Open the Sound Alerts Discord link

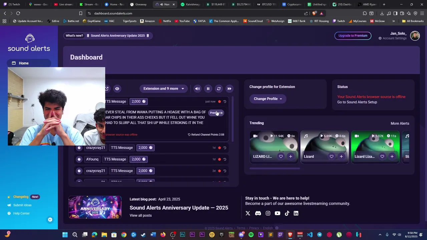point(258,213)
